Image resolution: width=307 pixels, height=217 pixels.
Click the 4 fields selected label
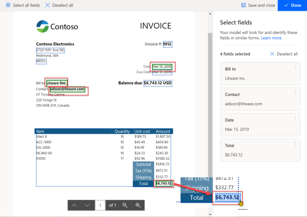point(235,54)
